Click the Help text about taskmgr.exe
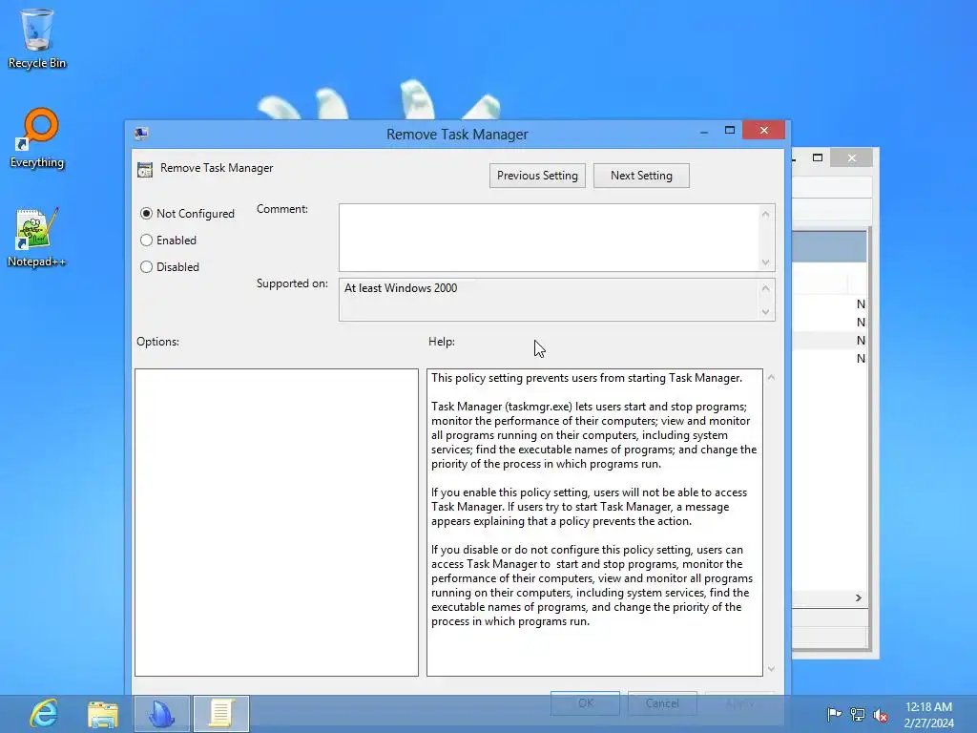 tap(593, 435)
